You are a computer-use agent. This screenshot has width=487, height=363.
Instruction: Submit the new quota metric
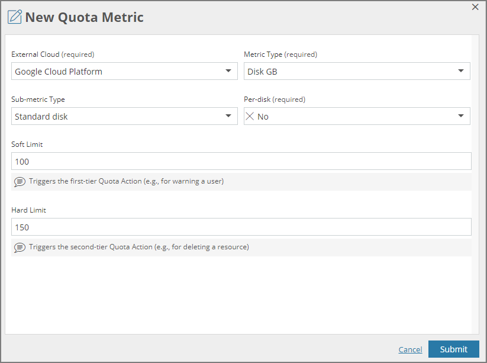click(453, 349)
